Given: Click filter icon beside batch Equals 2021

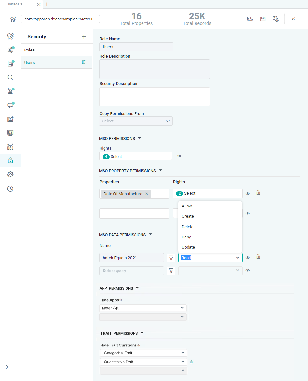Looking at the screenshot, I should tap(171, 258).
